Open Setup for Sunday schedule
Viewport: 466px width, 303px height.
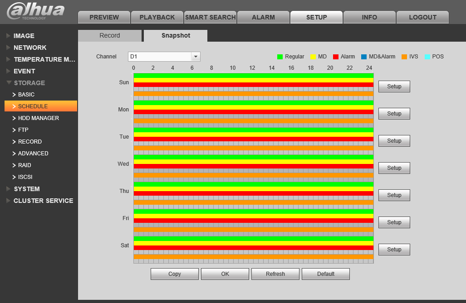pos(394,87)
